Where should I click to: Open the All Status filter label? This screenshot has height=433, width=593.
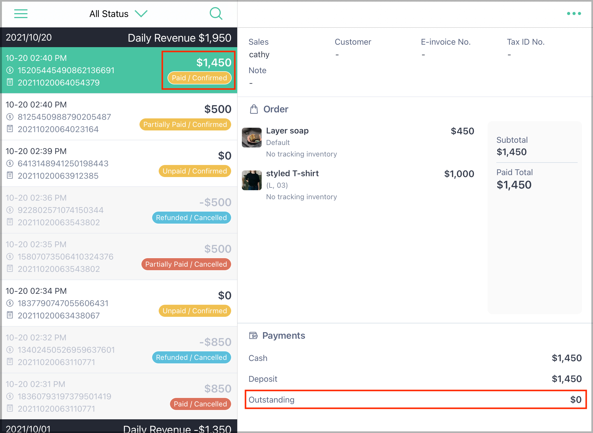tap(109, 14)
